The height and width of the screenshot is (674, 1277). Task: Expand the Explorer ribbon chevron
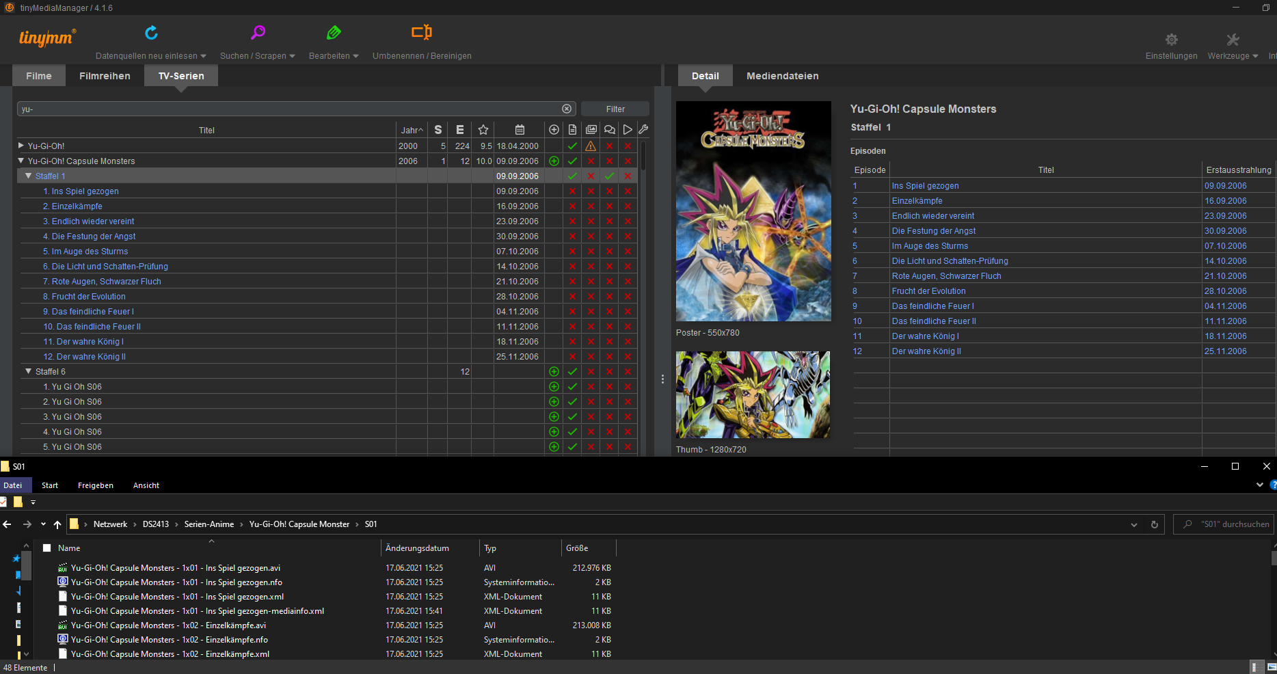[x=1260, y=485]
